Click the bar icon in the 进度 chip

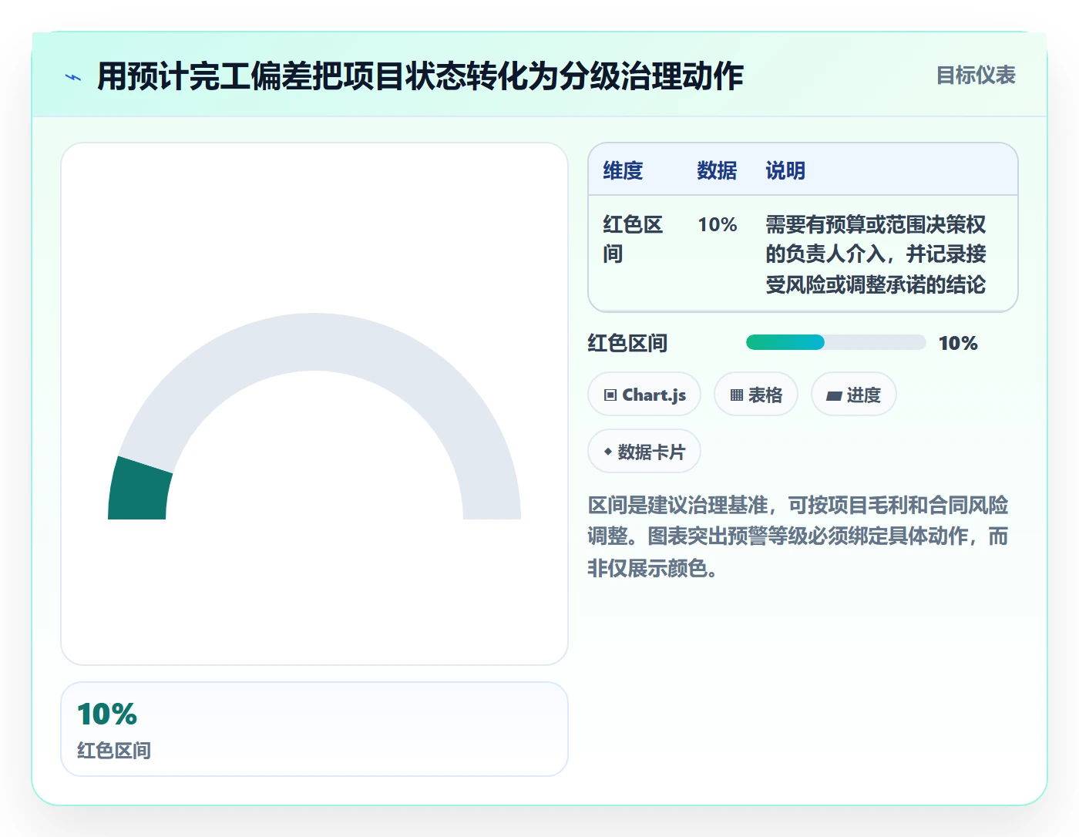tap(834, 395)
